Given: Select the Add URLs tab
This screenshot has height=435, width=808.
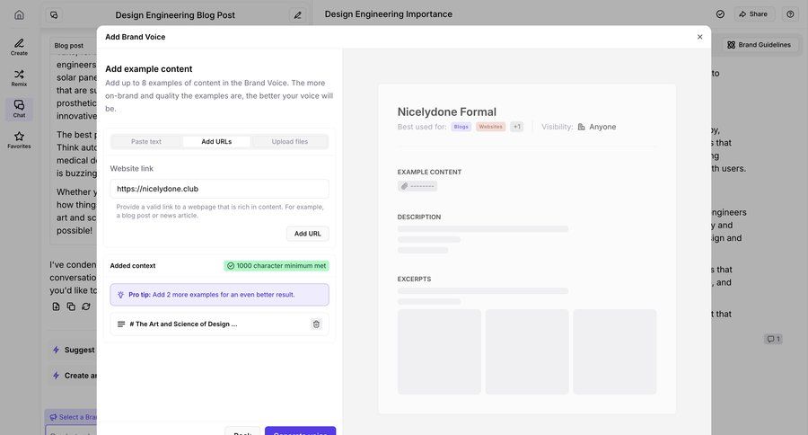Looking at the screenshot, I should [x=216, y=141].
